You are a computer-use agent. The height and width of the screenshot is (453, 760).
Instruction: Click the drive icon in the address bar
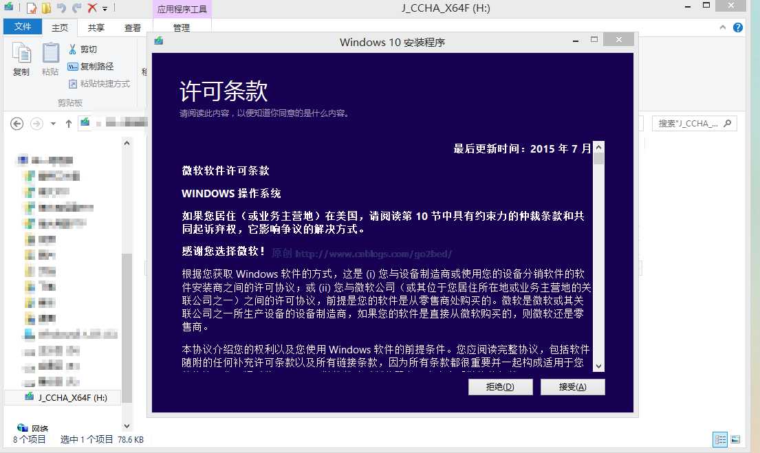pos(85,122)
